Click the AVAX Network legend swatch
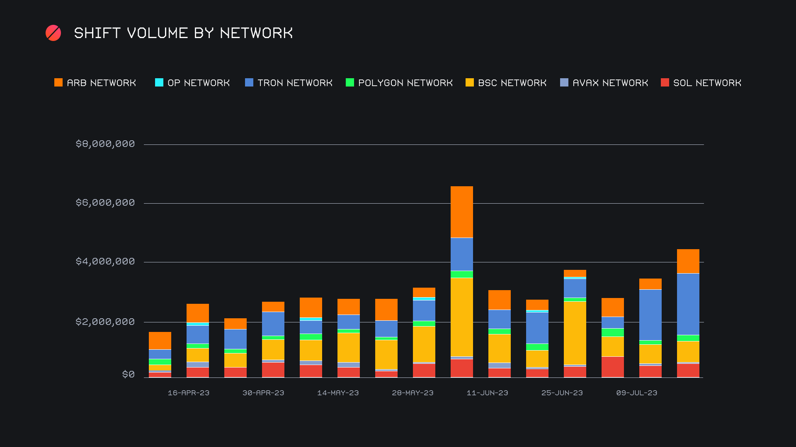Screen dimensions: 796x447 564,83
